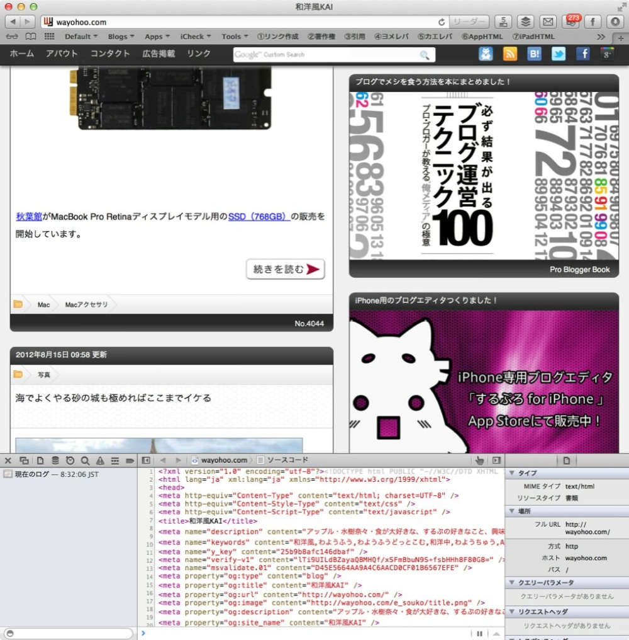Image resolution: width=629 pixels, height=640 pixels.
Task: Collapse the クエリーパラメータ section
Action: click(x=512, y=583)
